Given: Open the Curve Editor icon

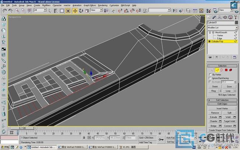Looking at the screenshot, I should click(195, 11).
